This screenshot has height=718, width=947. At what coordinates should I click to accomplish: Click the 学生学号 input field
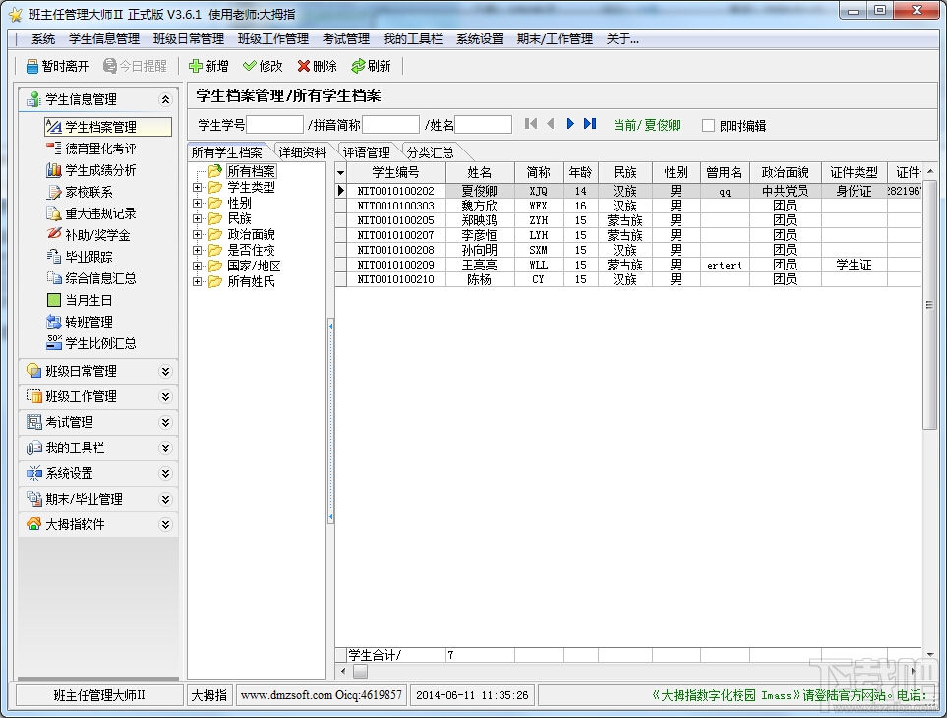(x=274, y=125)
